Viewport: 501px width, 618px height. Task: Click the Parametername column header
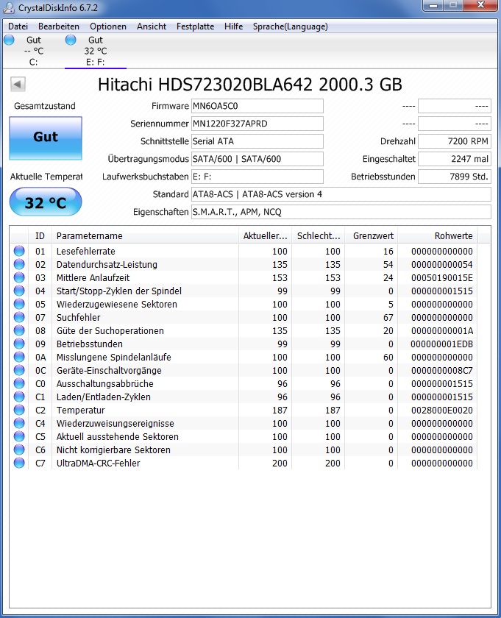[145, 235]
